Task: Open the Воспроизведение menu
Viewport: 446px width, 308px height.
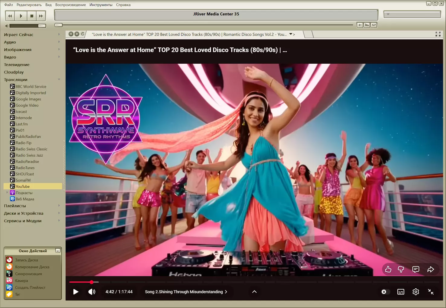Action: (70, 5)
